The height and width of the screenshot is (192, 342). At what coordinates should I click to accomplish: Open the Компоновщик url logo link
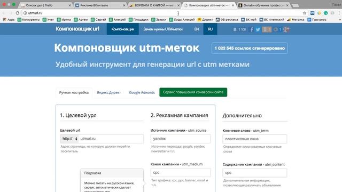(x=77, y=29)
